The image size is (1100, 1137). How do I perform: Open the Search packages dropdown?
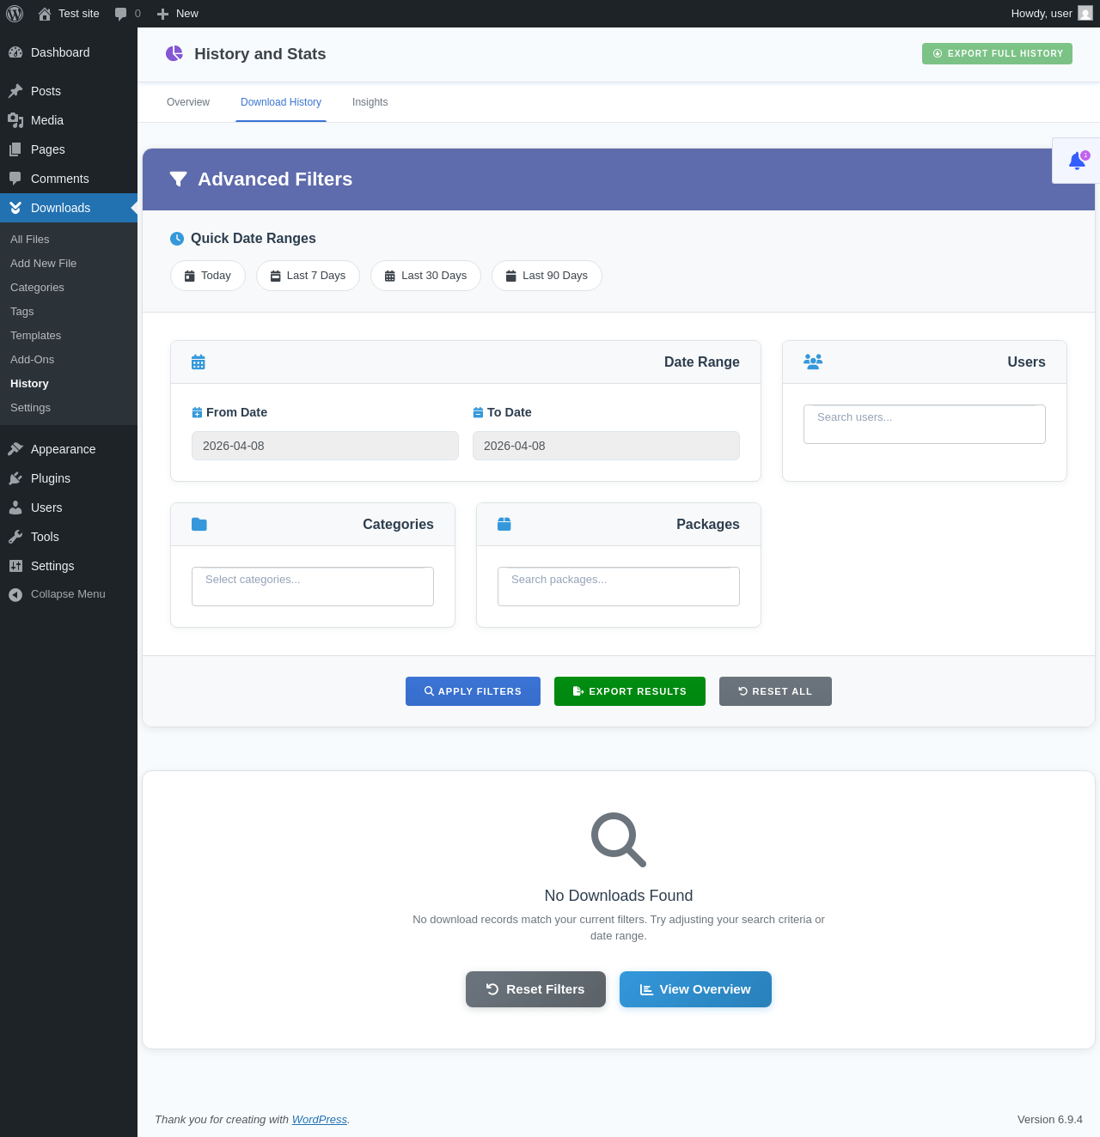point(619,587)
